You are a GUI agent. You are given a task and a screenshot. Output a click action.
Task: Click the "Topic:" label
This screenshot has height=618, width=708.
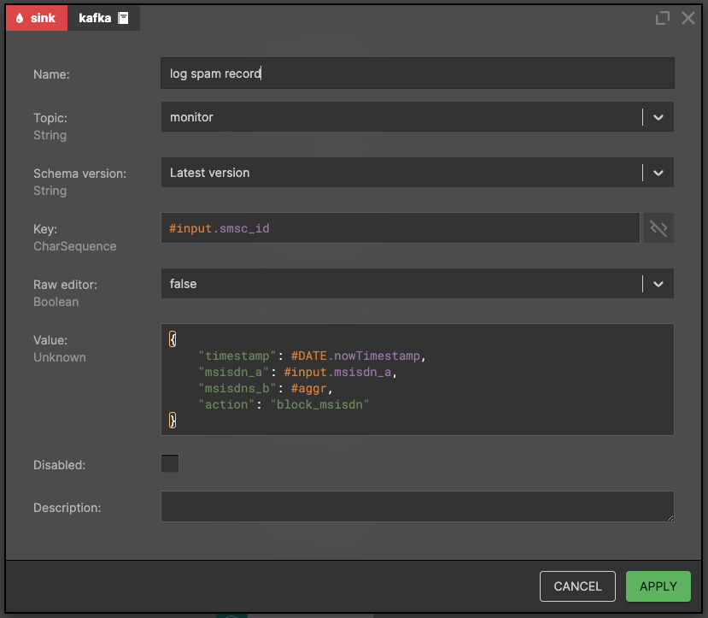coord(50,118)
